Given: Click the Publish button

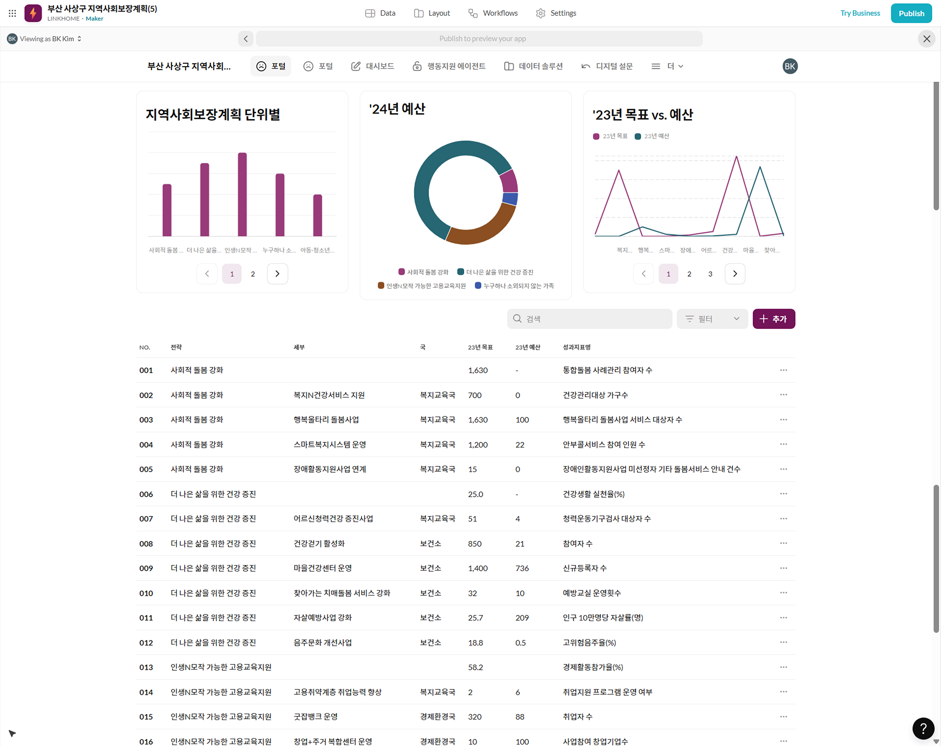Looking at the screenshot, I should coord(911,13).
